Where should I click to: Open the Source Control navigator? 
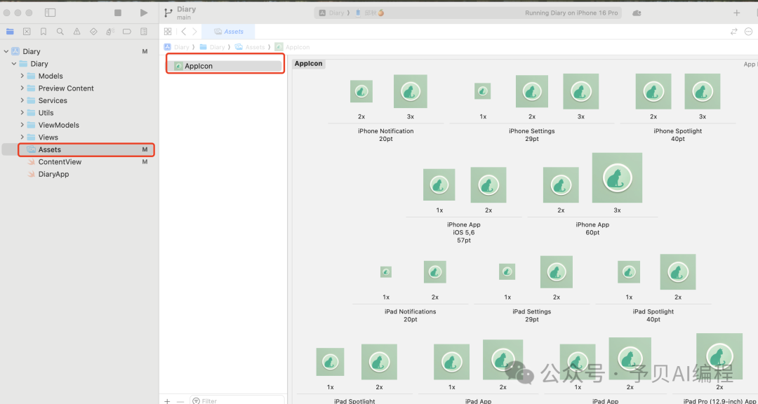tap(27, 32)
